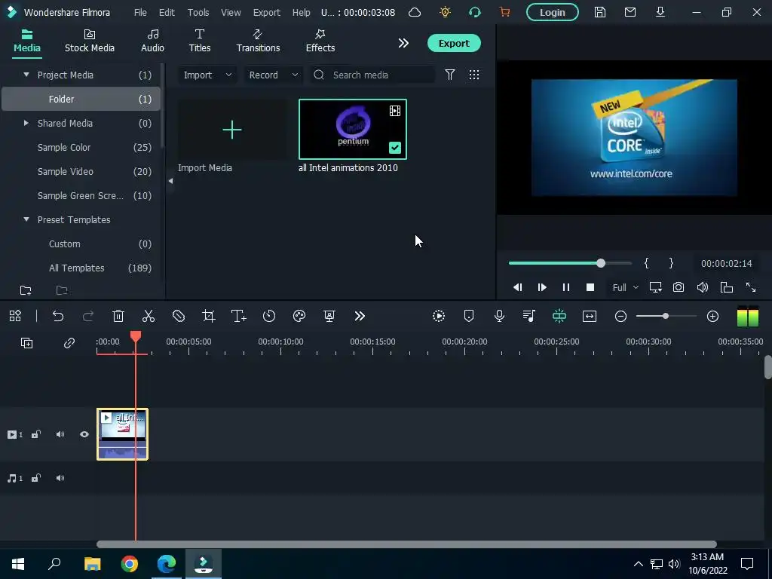
Task: Open the Render Preview icon
Action: click(439, 316)
